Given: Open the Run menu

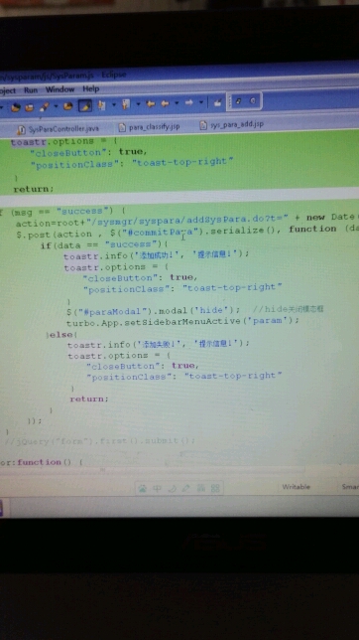Looking at the screenshot, I should [31, 90].
